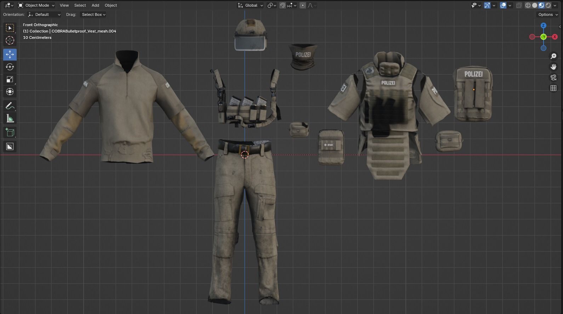Click the red X axis on gizmo
This screenshot has width=563, height=314.
pos(555,37)
